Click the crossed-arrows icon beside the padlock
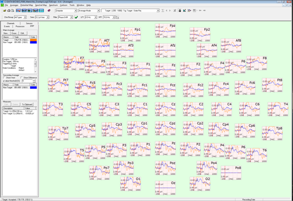293x201 pixels. [x=175, y=11]
